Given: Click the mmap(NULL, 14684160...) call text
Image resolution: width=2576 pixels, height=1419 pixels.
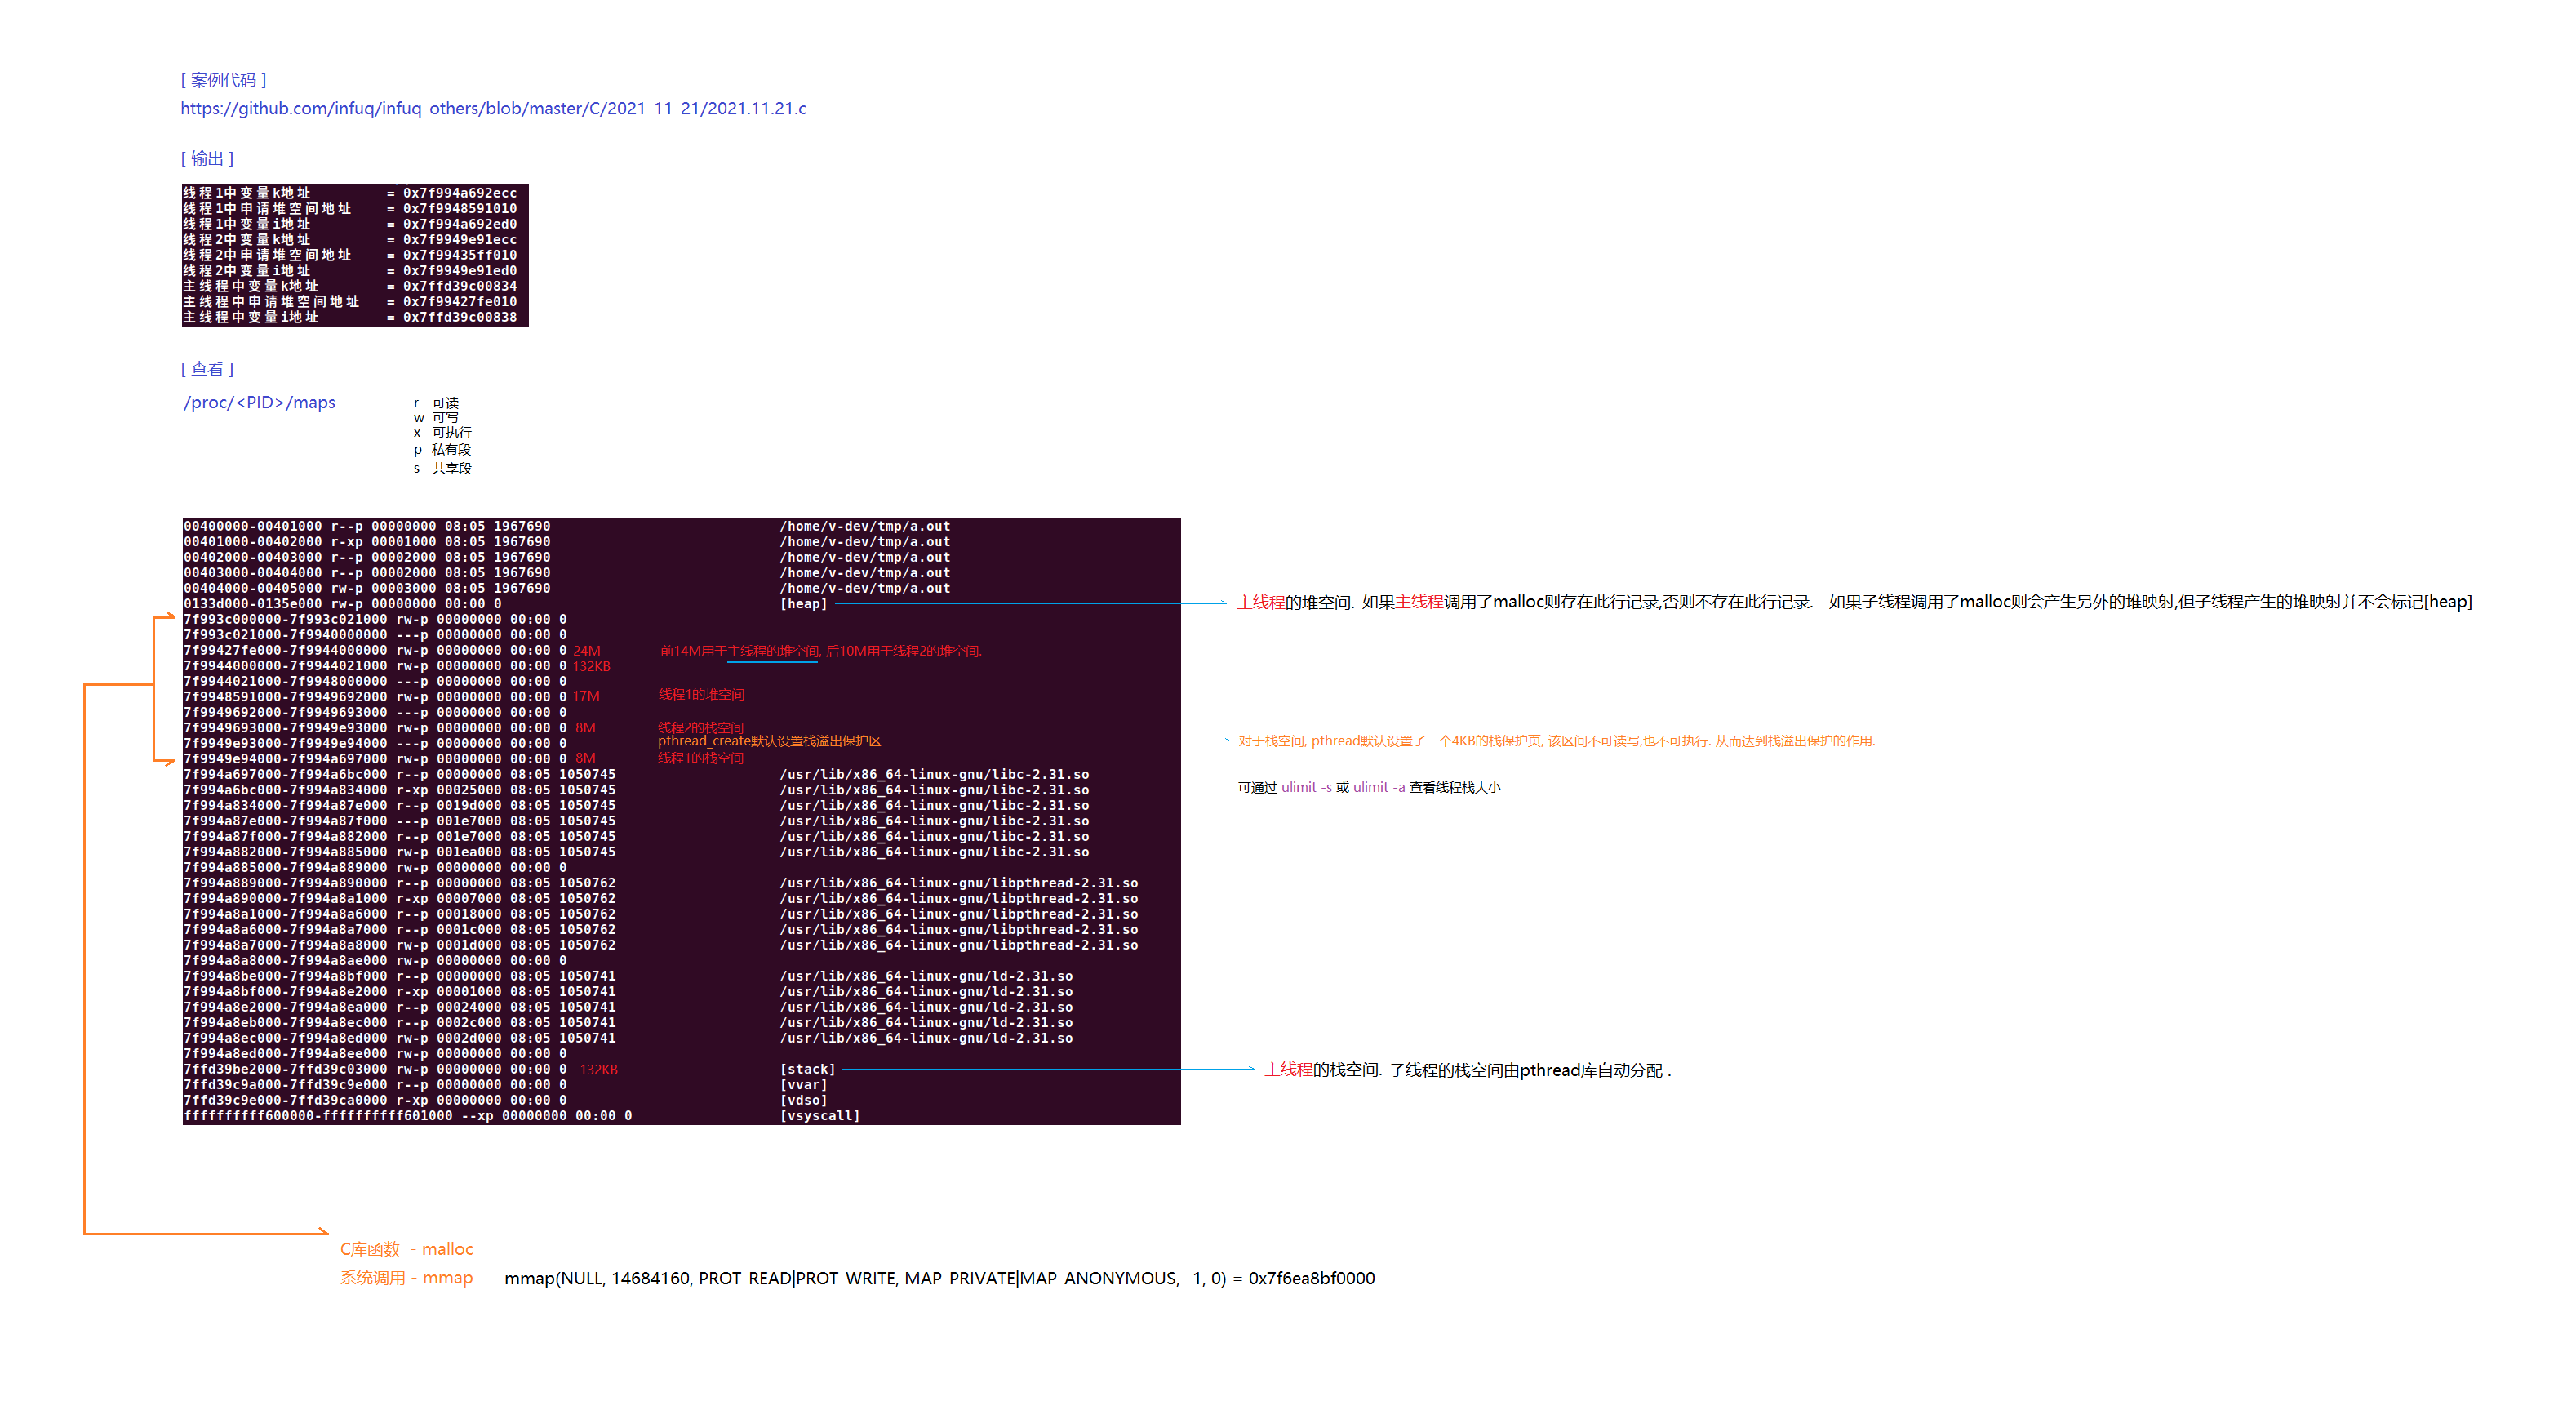Looking at the screenshot, I should coord(939,1278).
